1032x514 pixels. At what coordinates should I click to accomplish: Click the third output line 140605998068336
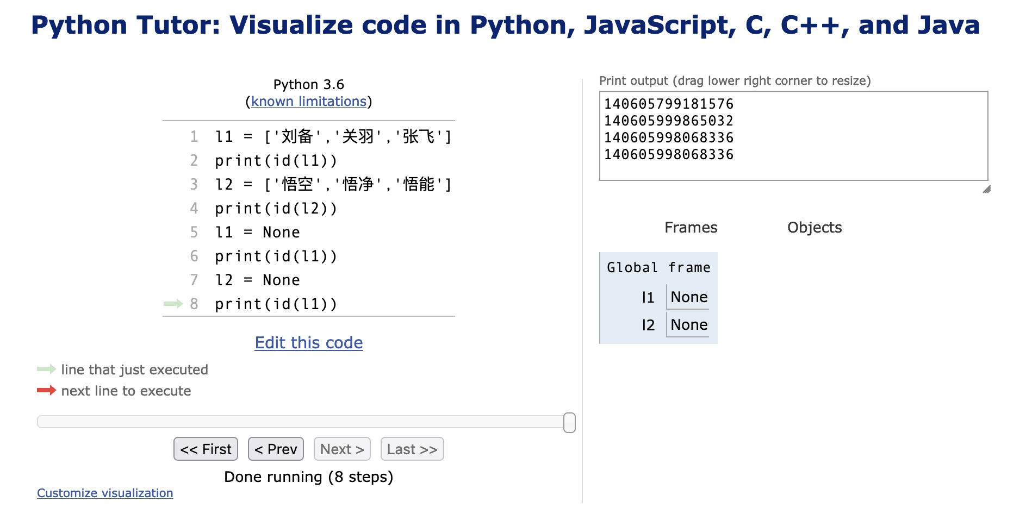pos(669,137)
